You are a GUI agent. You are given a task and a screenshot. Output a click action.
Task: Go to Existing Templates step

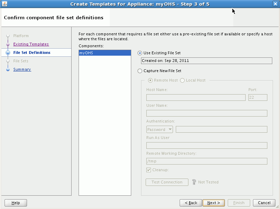click(x=31, y=44)
